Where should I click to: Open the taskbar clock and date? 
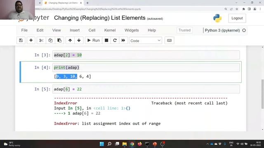(x=255, y=144)
